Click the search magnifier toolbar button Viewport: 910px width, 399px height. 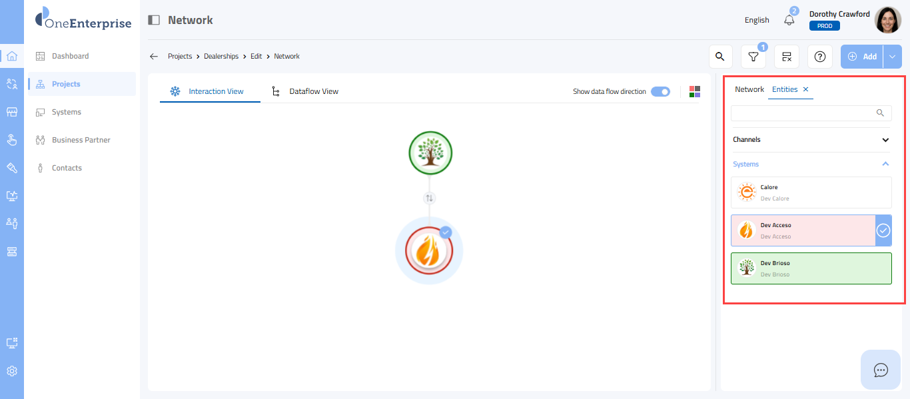click(720, 57)
